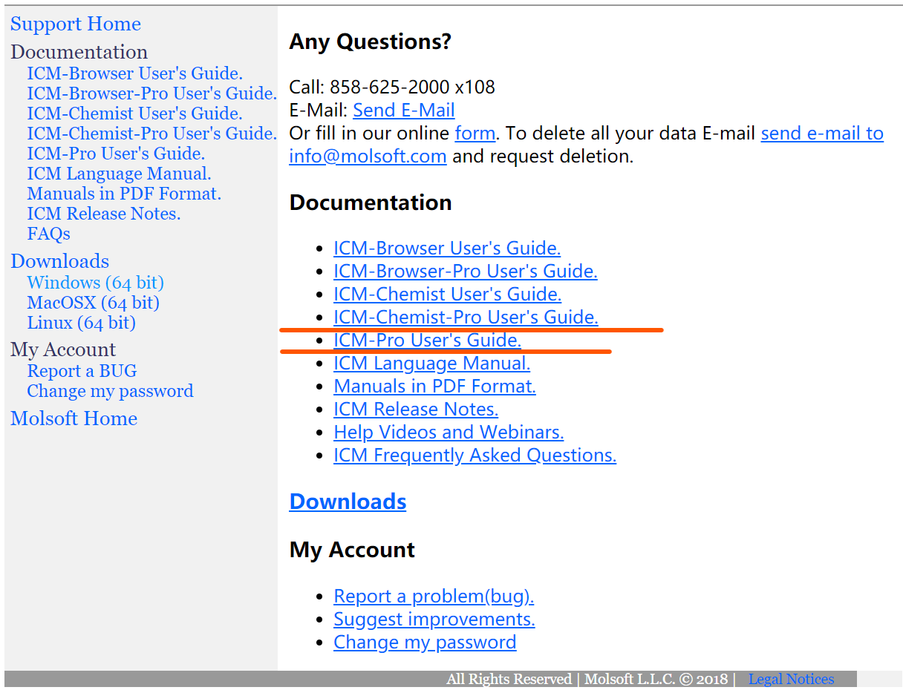Open main 'Change my password' link
This screenshot has width=903, height=690.
425,643
